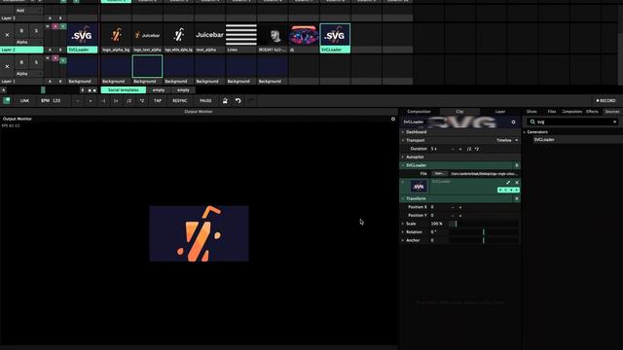Click the metronome icon next to PAUSE
The image size is (623, 350).
[x=225, y=101]
